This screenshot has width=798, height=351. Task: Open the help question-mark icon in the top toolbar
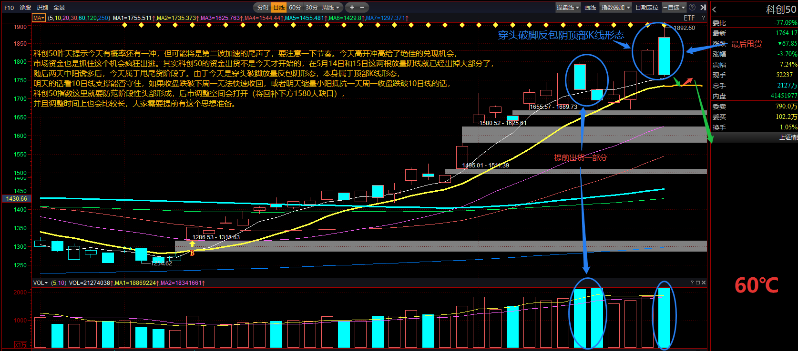pos(692,7)
